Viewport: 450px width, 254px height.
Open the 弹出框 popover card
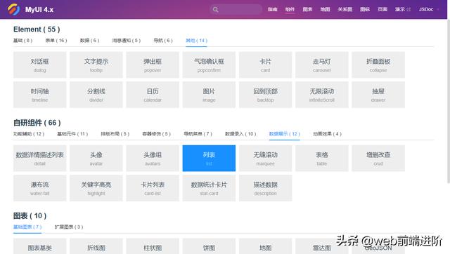point(153,65)
